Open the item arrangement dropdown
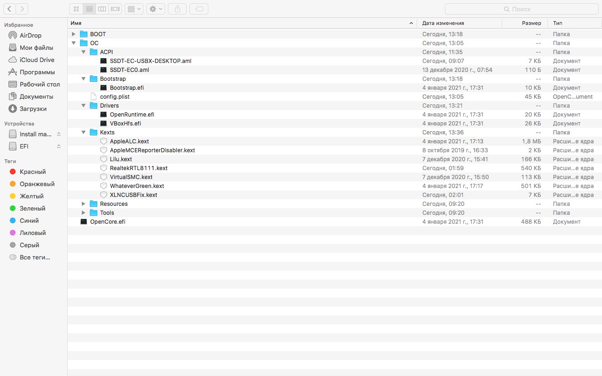This screenshot has width=602, height=376. [x=134, y=8]
